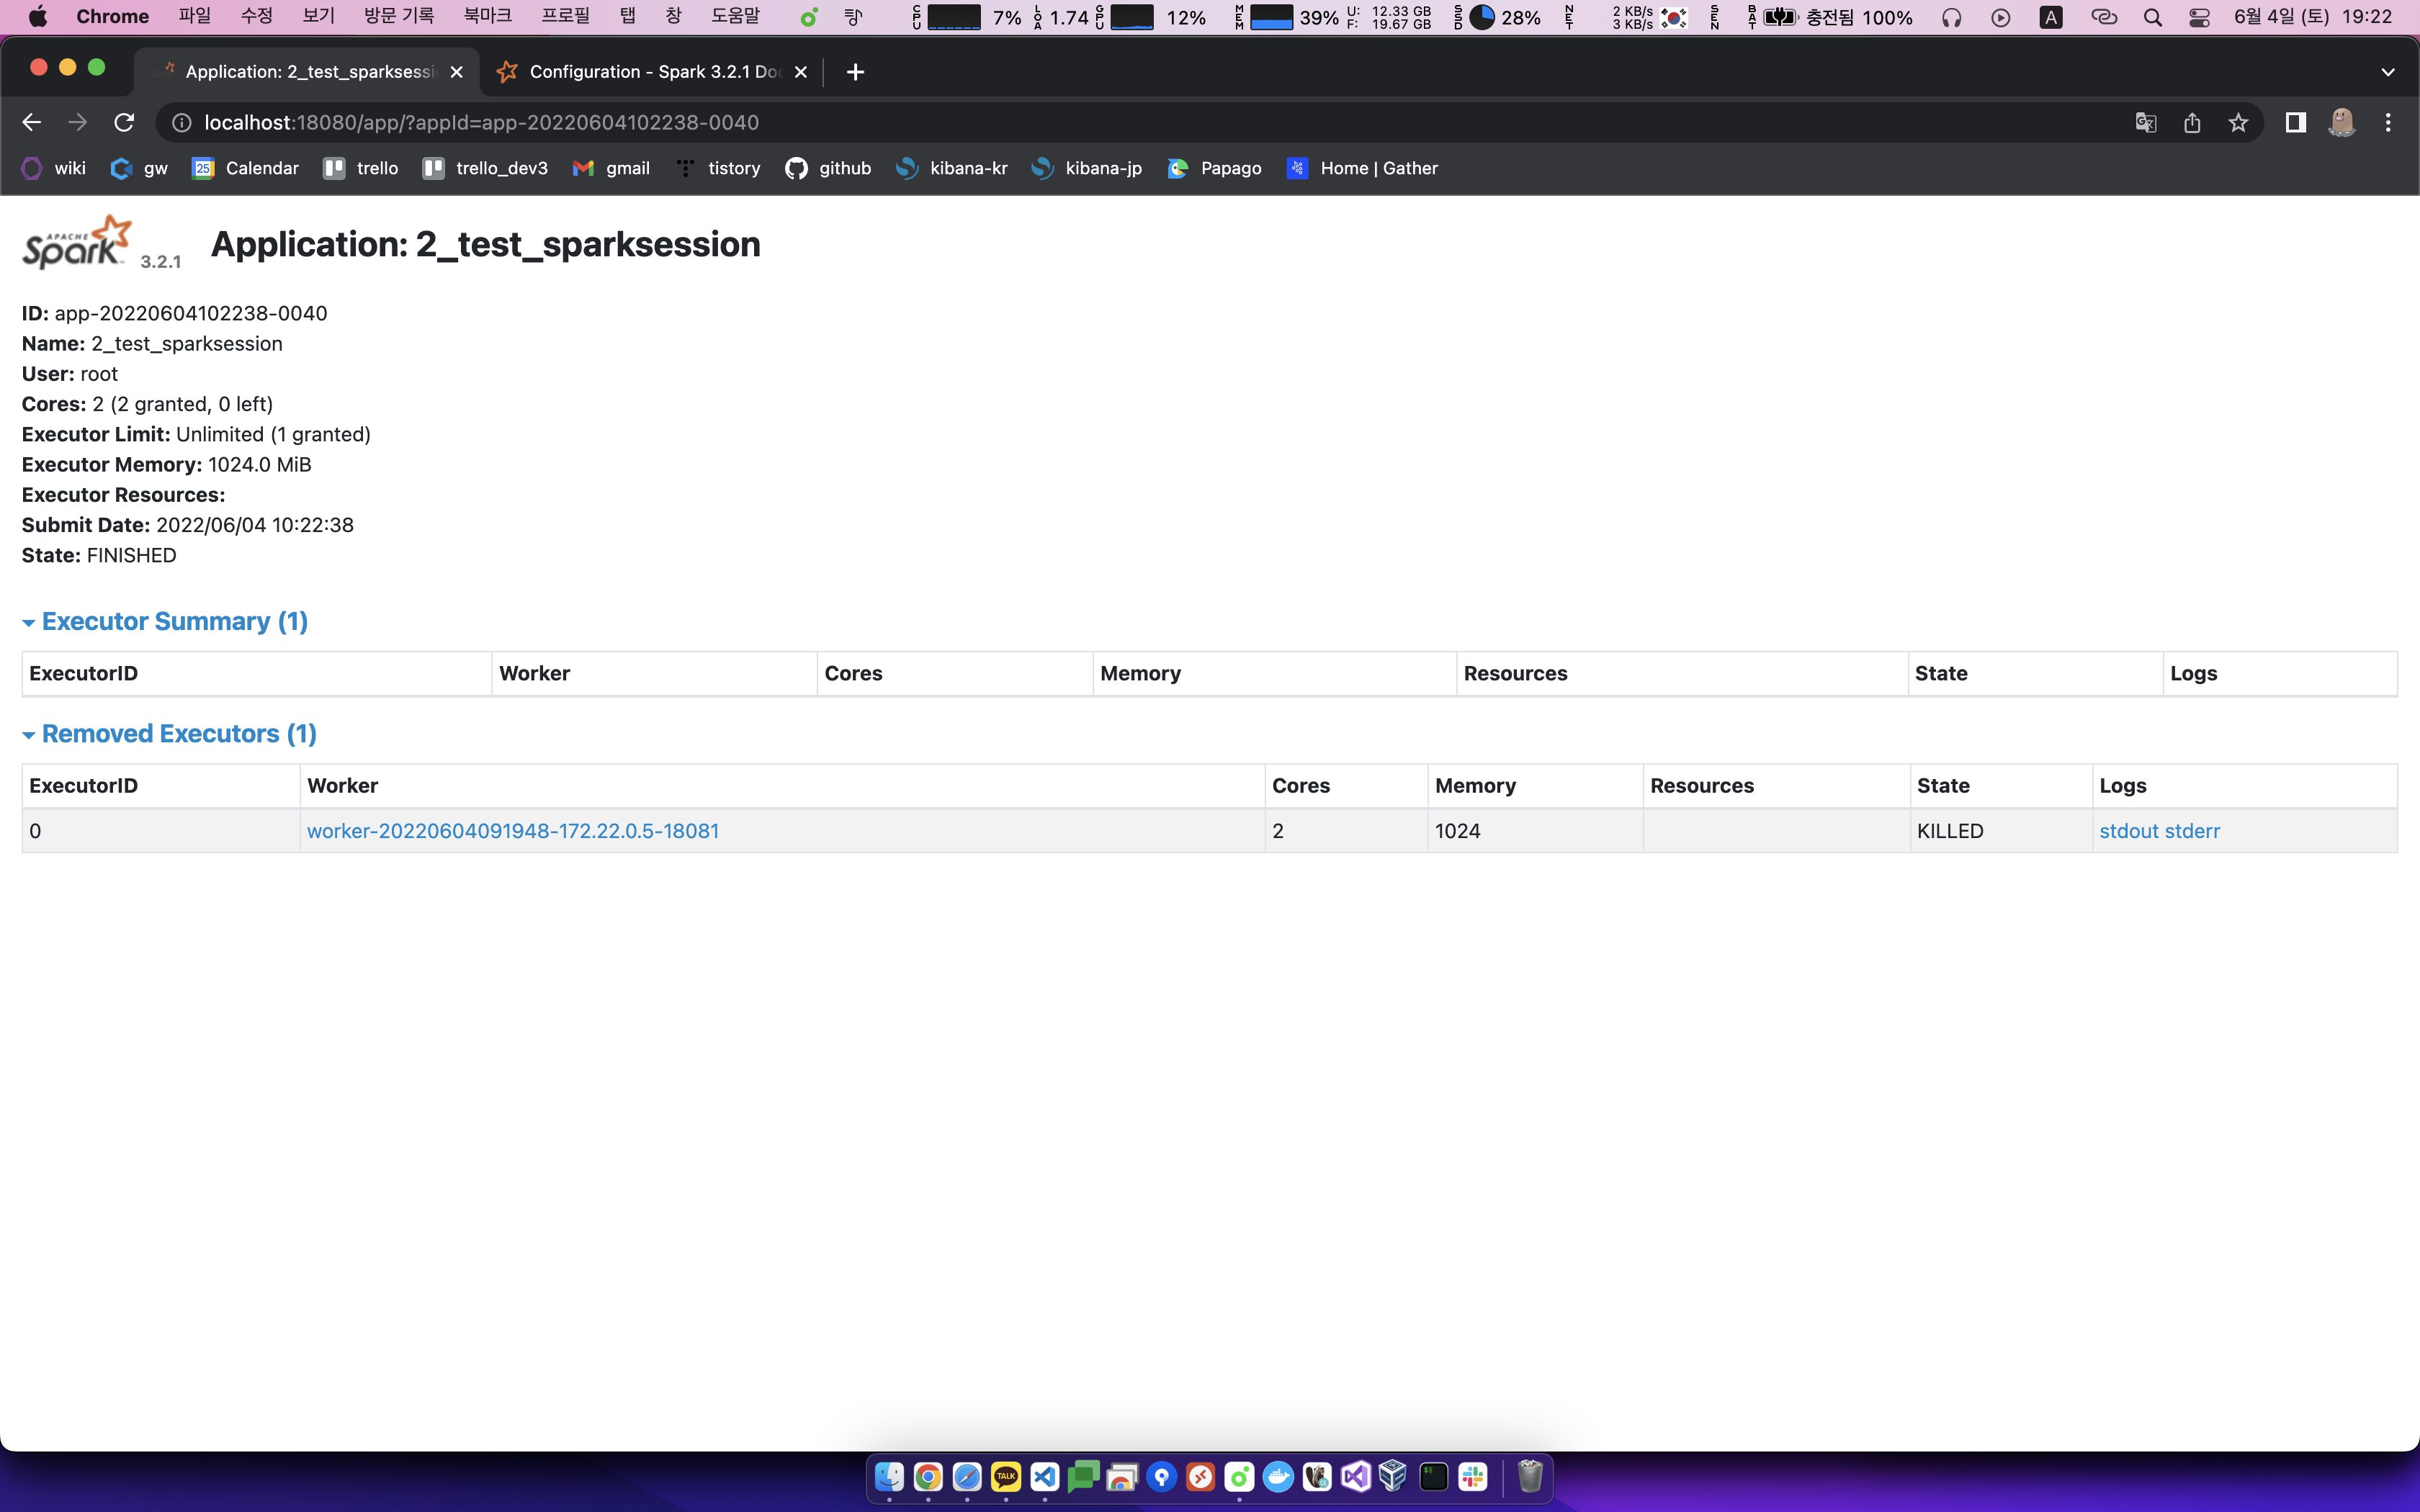Viewport: 2420px width, 1512px height.
Task: Go back to the previous page
Action: [31, 122]
